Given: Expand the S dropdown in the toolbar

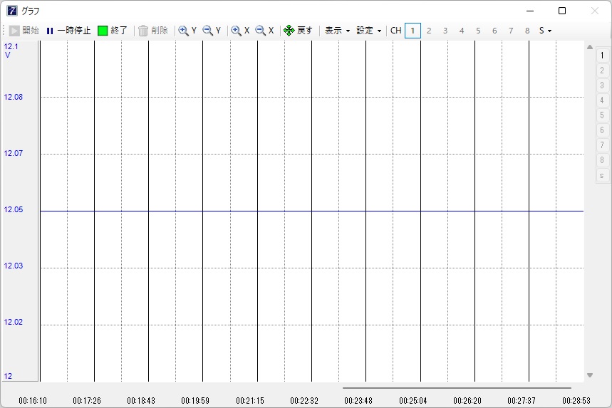Looking at the screenshot, I should (545, 31).
